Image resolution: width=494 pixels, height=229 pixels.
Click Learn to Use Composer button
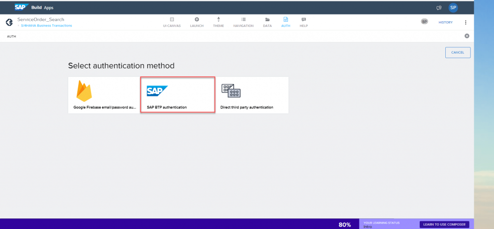444,224
